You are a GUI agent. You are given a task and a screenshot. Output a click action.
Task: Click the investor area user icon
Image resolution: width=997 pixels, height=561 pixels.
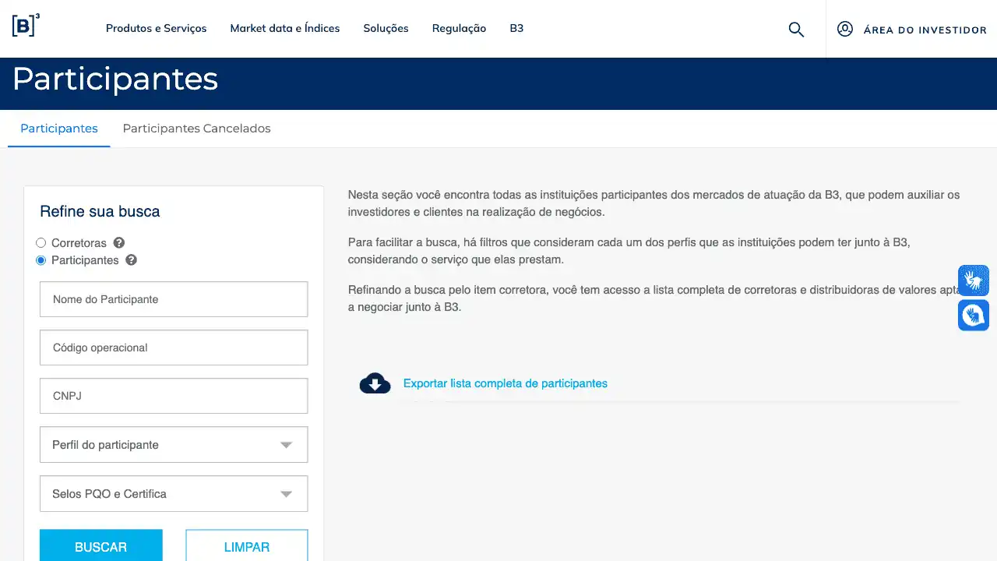tap(845, 30)
